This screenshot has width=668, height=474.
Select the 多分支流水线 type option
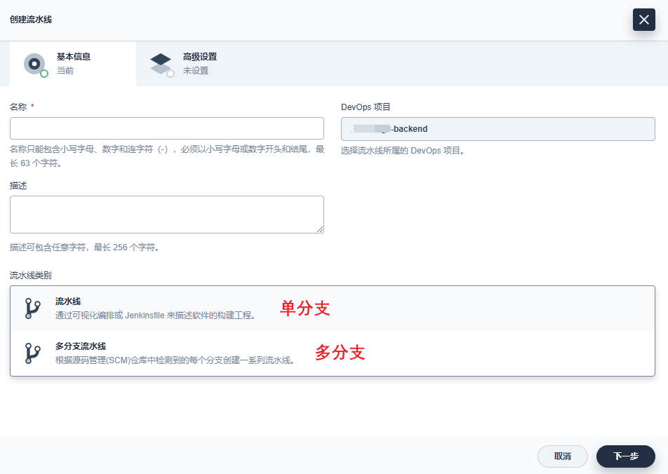[x=333, y=353]
